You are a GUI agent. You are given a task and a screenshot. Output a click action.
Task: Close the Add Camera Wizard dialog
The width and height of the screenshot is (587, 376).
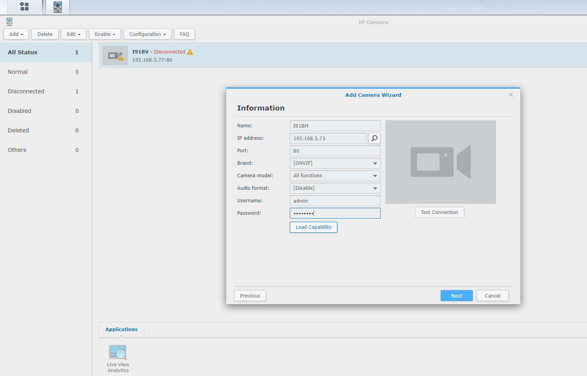coord(511,95)
